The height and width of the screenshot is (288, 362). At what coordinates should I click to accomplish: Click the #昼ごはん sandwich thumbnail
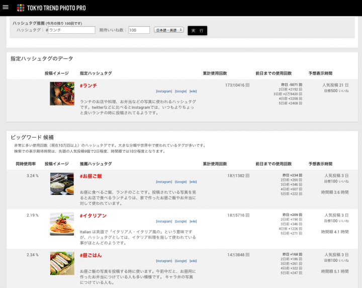pos(62,263)
